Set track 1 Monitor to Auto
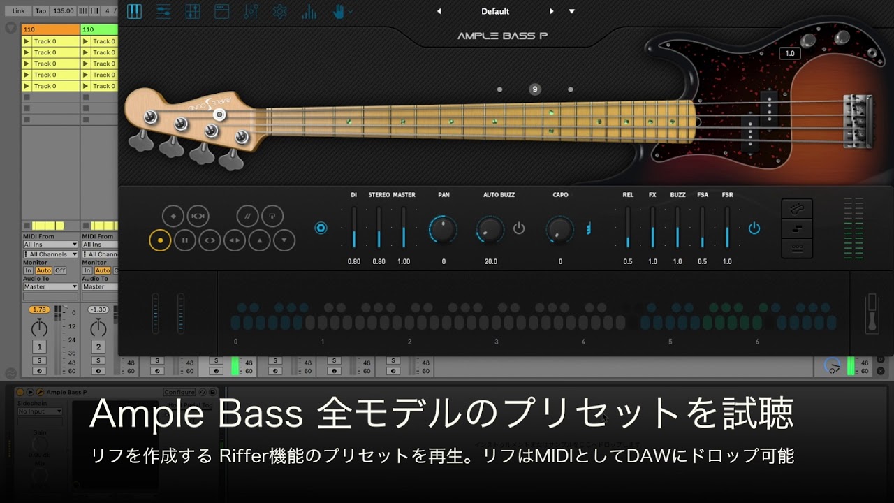This screenshot has height=503, width=894. point(44,270)
